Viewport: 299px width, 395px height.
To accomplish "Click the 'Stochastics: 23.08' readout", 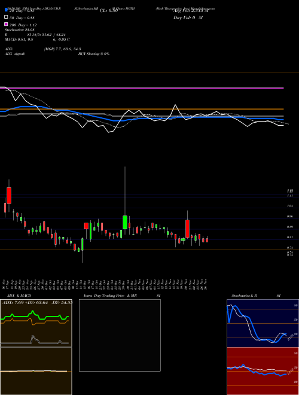I will click(19, 30).
